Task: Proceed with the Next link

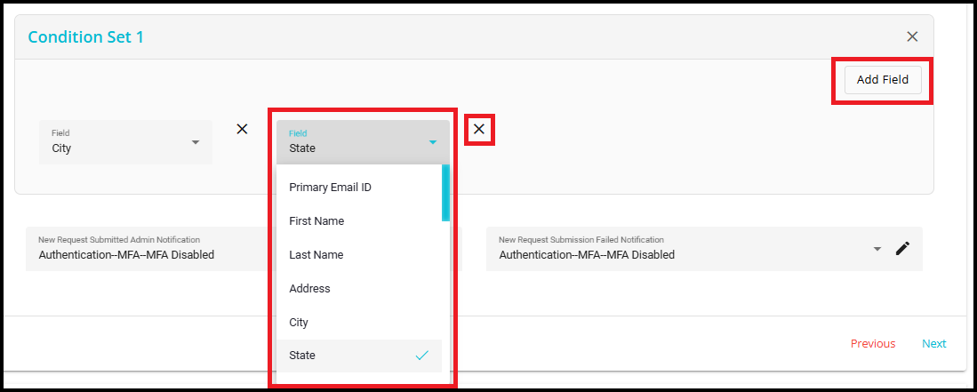Action: [x=933, y=344]
